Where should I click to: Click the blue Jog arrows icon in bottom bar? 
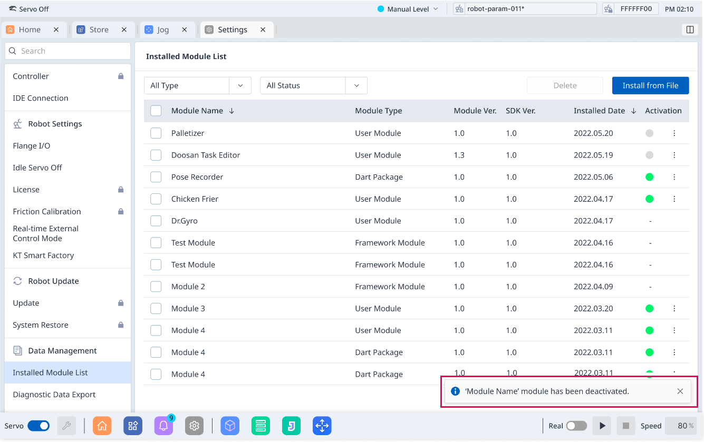point(322,426)
